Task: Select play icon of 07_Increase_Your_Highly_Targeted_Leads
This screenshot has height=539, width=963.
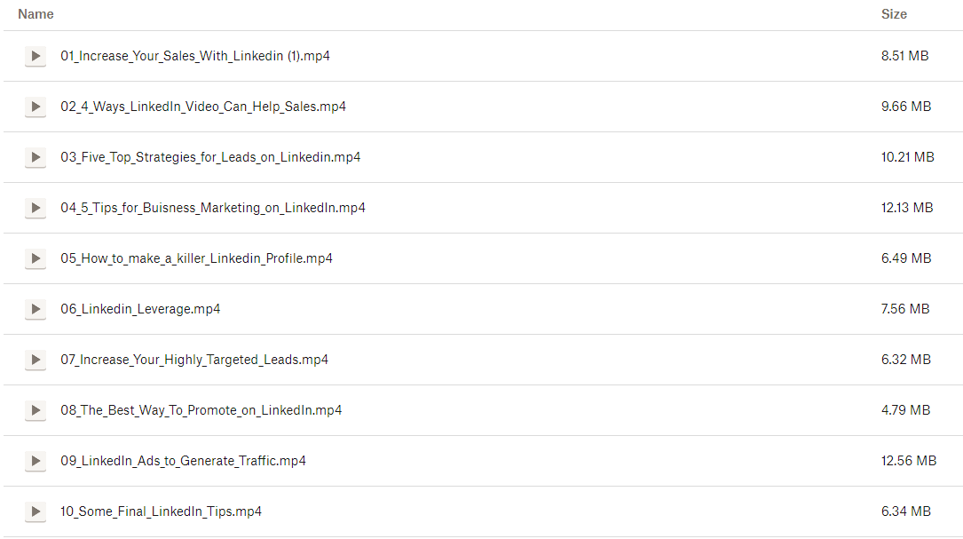Action: point(36,360)
